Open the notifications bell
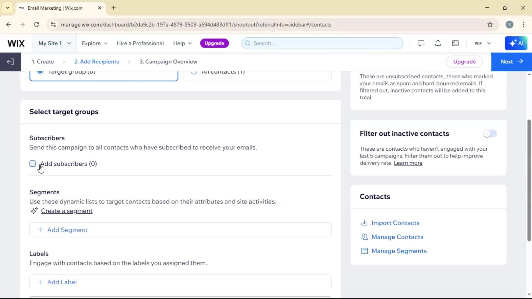This screenshot has height=299, width=532. (438, 43)
